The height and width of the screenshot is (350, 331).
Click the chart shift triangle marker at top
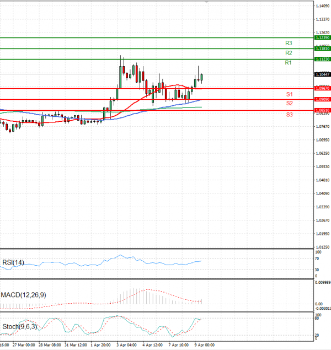(x=206, y=2)
